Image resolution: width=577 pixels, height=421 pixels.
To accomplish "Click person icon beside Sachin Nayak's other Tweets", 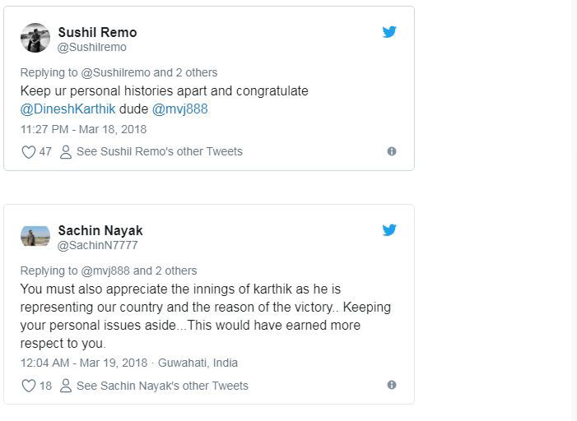I will pos(66,386).
